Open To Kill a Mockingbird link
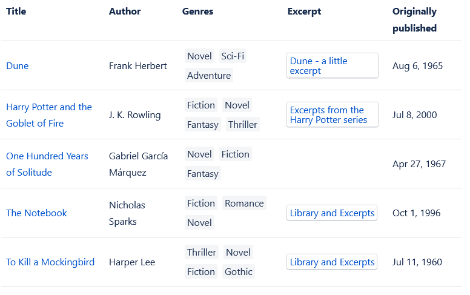Screen dimensions: 470x295 coord(50,262)
